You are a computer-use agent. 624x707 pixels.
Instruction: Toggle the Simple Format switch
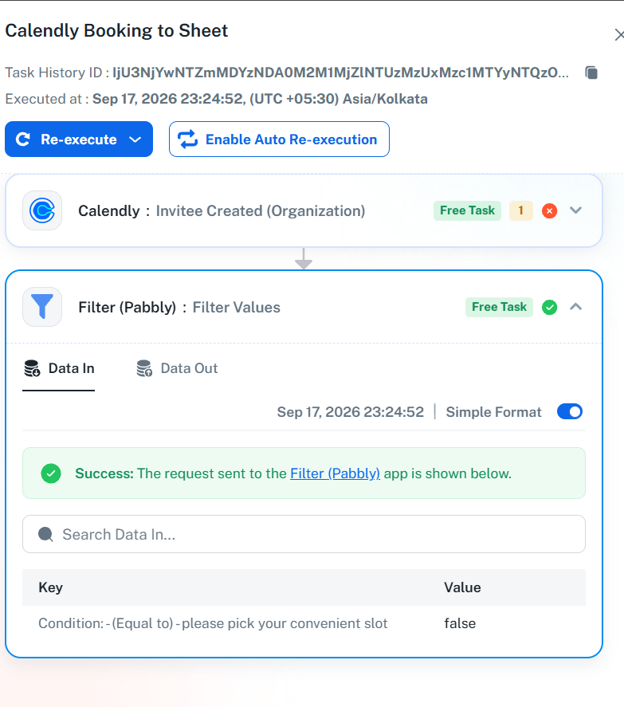click(x=570, y=411)
